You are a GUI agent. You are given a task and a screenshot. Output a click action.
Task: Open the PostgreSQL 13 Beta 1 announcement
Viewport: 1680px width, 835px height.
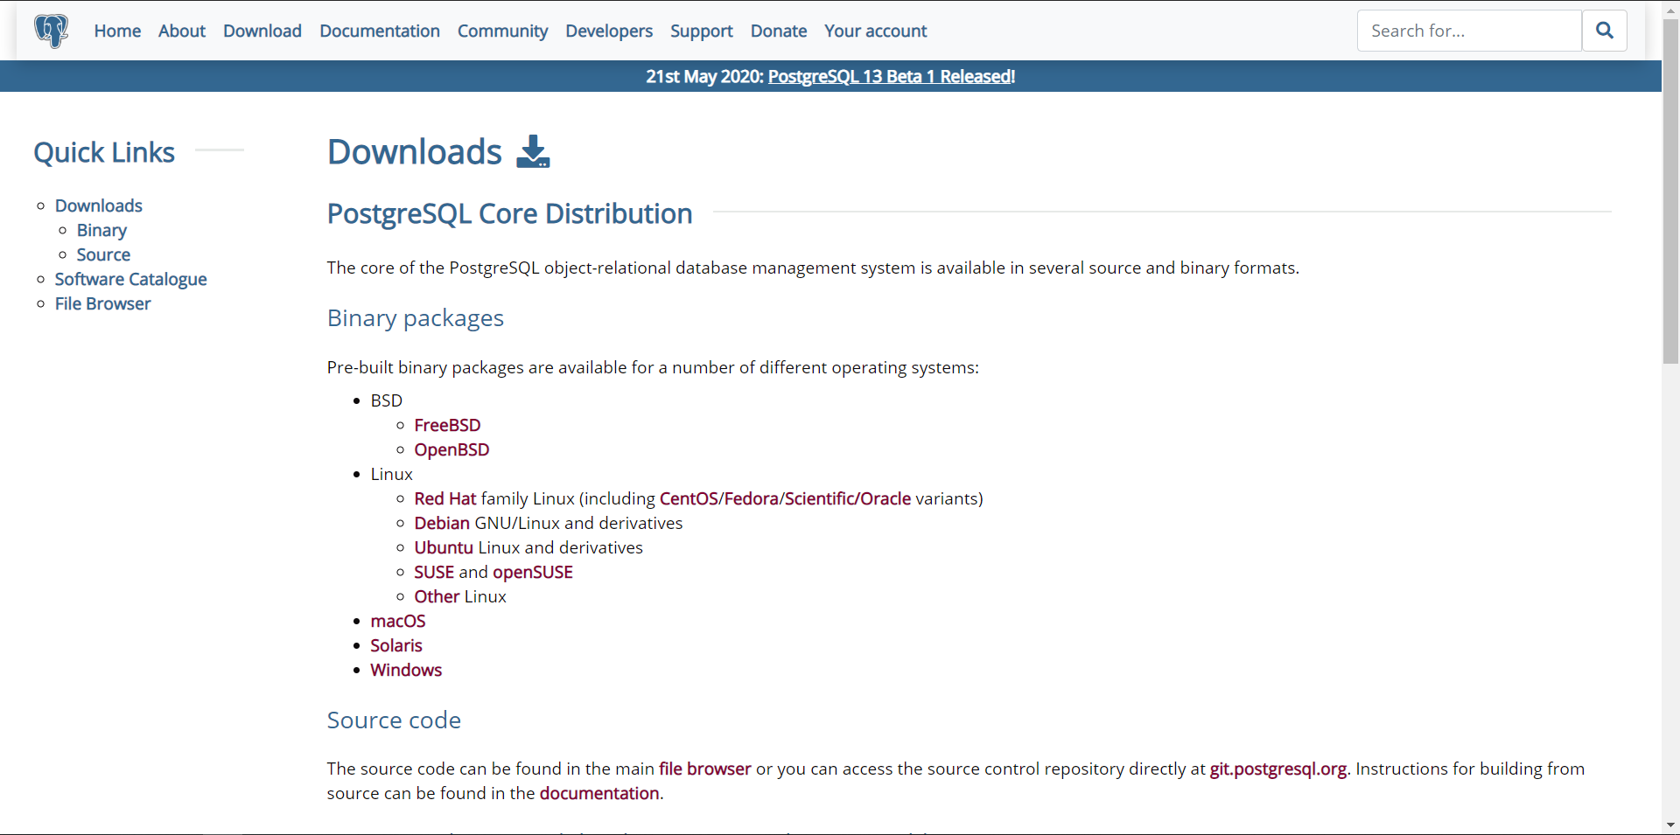[891, 76]
